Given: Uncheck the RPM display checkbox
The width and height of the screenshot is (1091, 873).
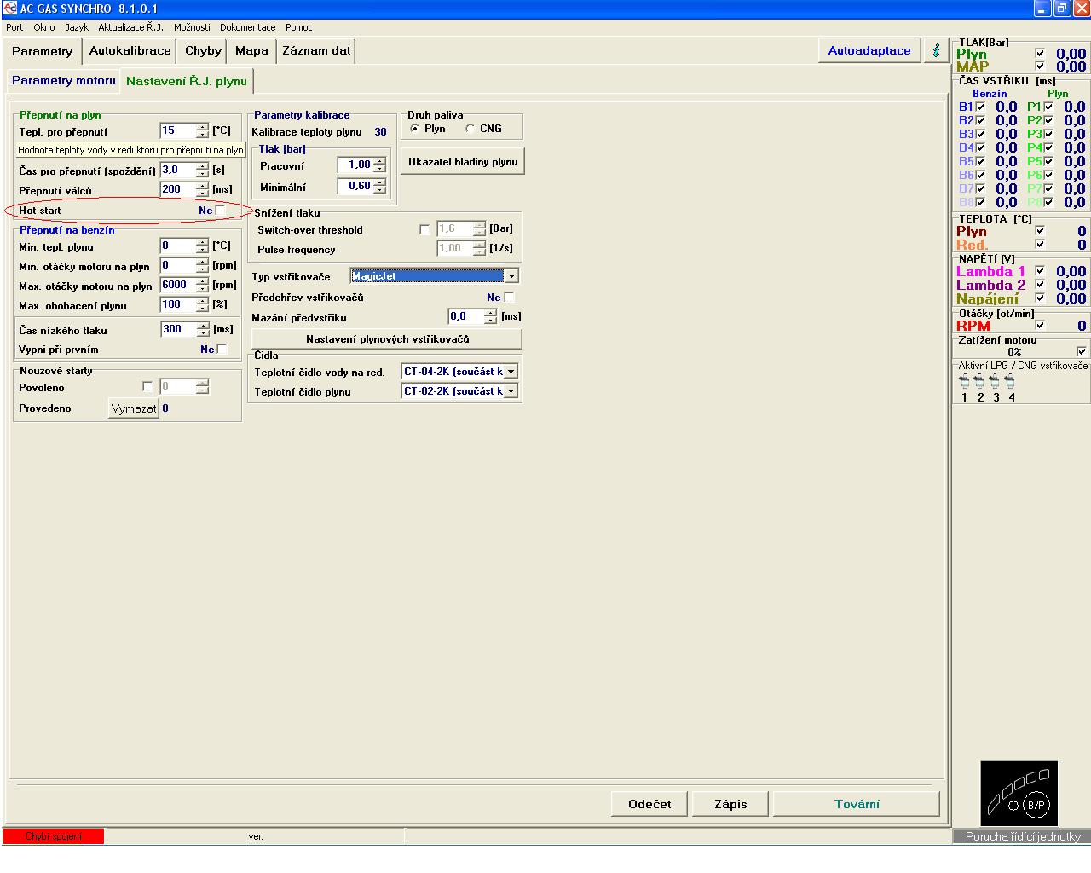Looking at the screenshot, I should 1040,325.
